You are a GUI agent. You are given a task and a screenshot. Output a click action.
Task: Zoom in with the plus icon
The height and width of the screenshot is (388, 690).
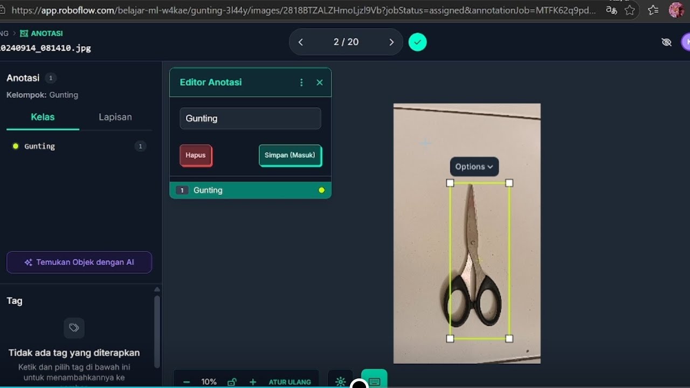click(253, 382)
